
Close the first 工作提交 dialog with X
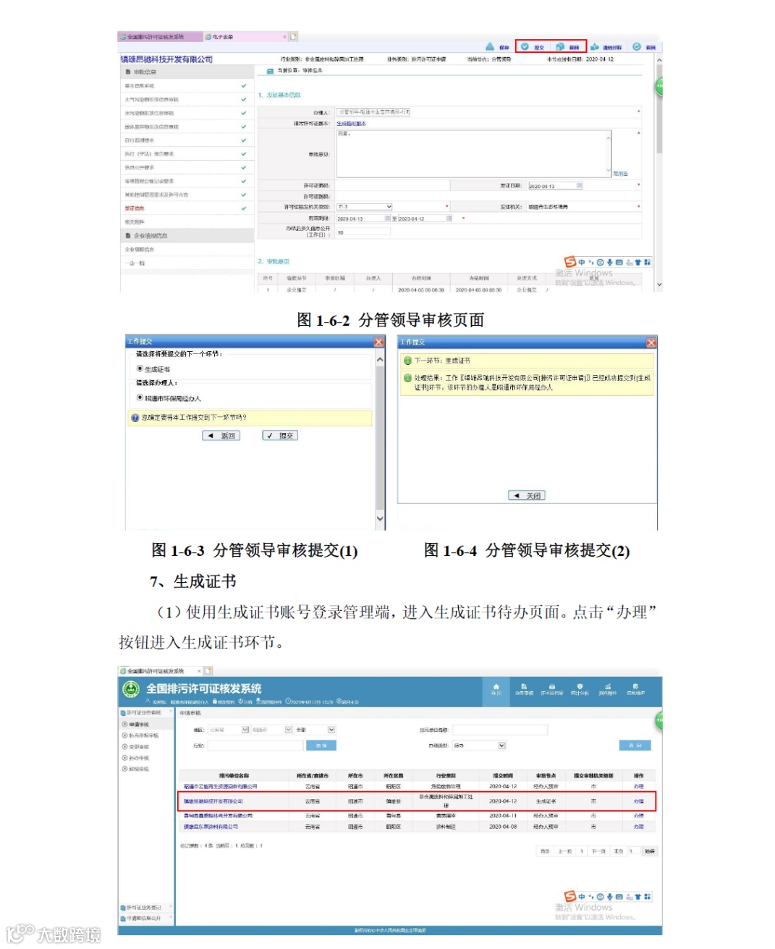pos(378,342)
